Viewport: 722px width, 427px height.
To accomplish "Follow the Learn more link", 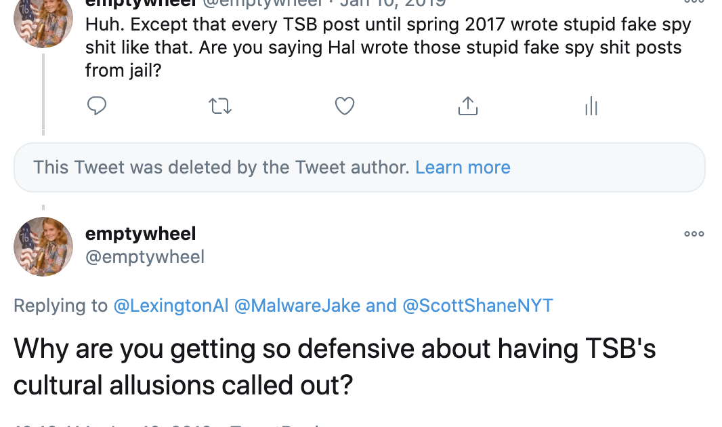I will (463, 167).
